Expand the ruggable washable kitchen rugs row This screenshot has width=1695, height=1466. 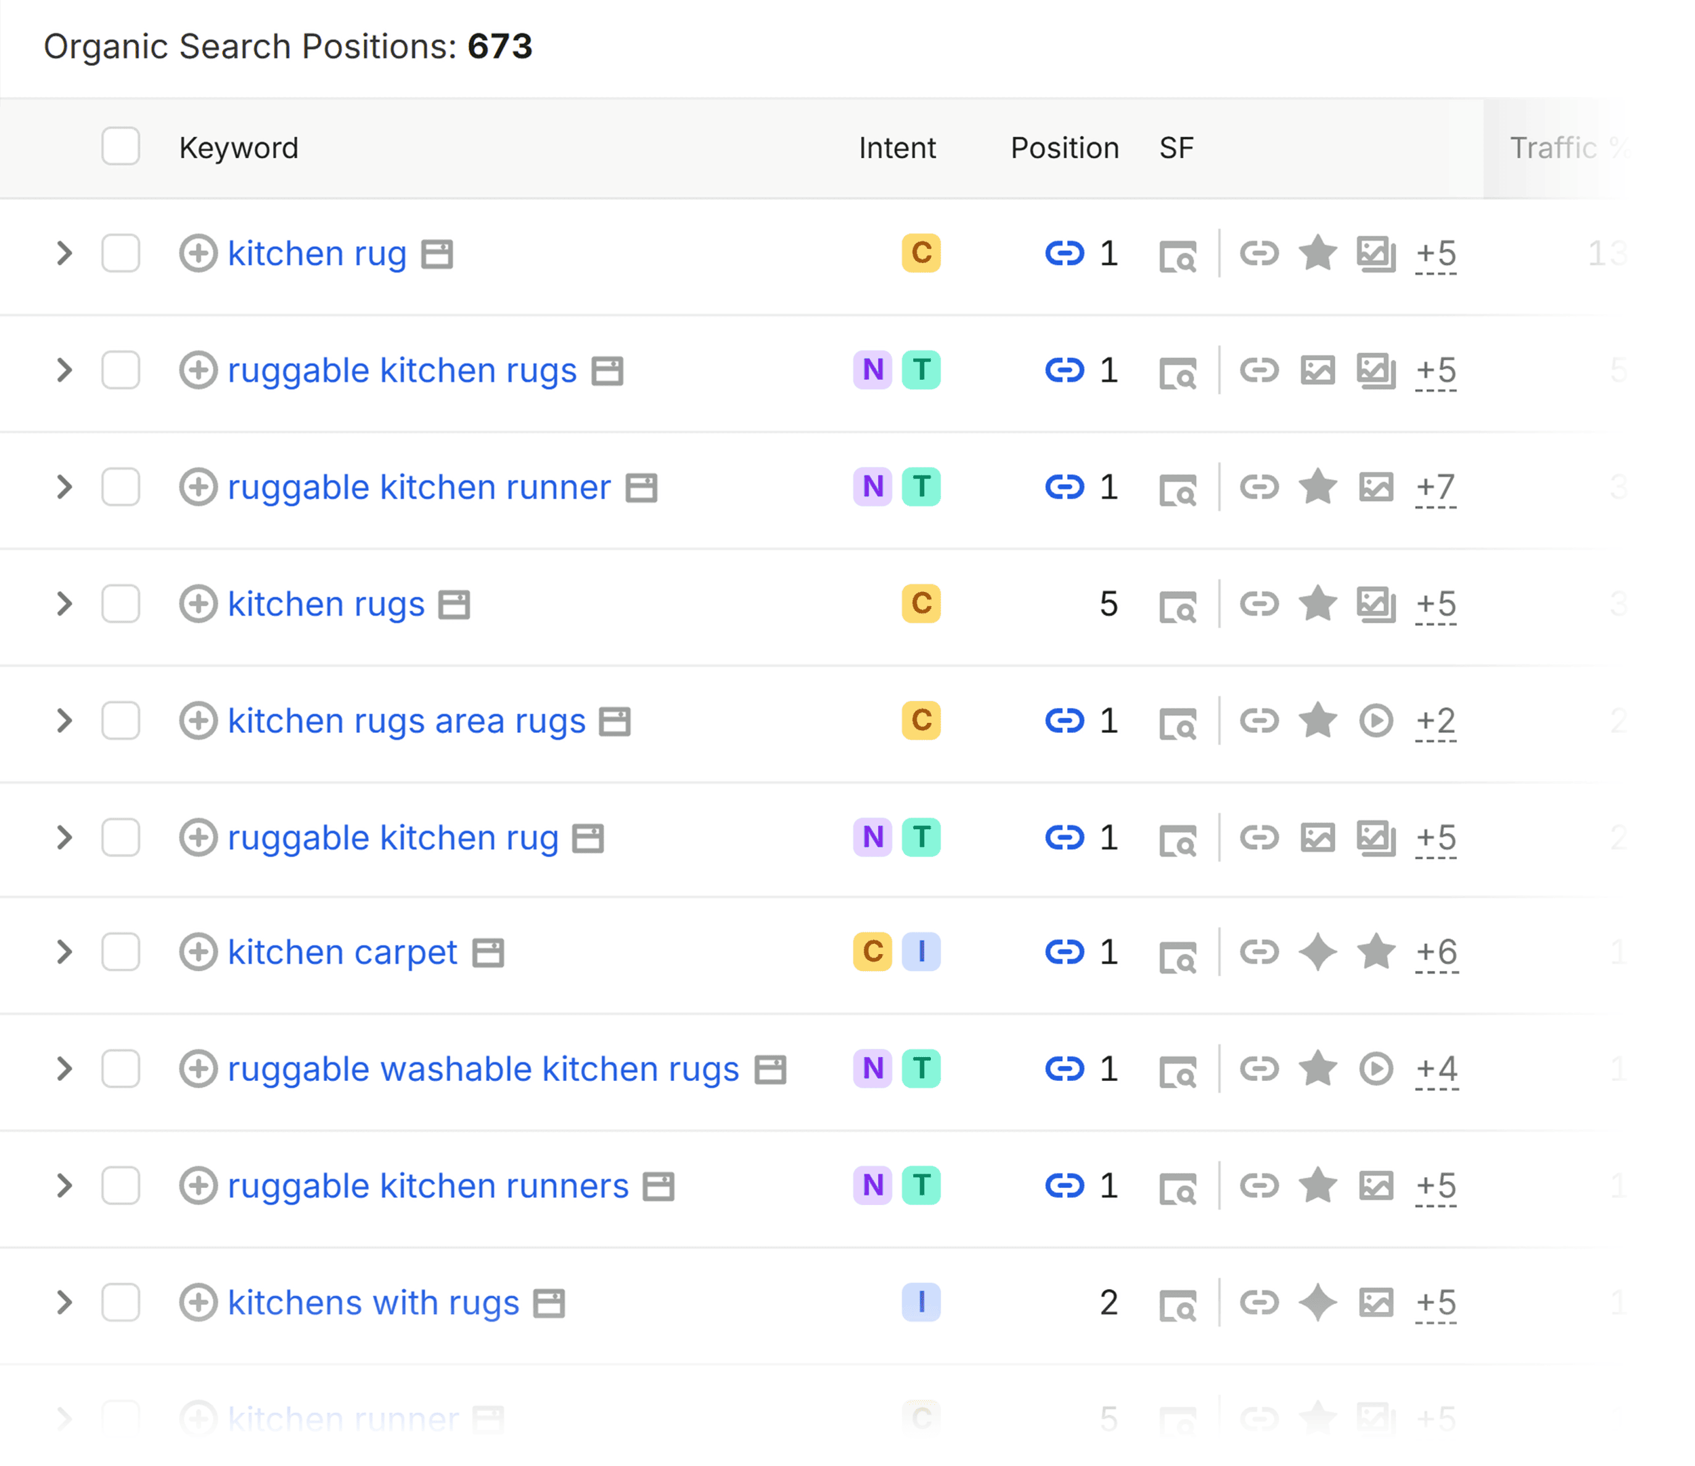pos(64,1069)
